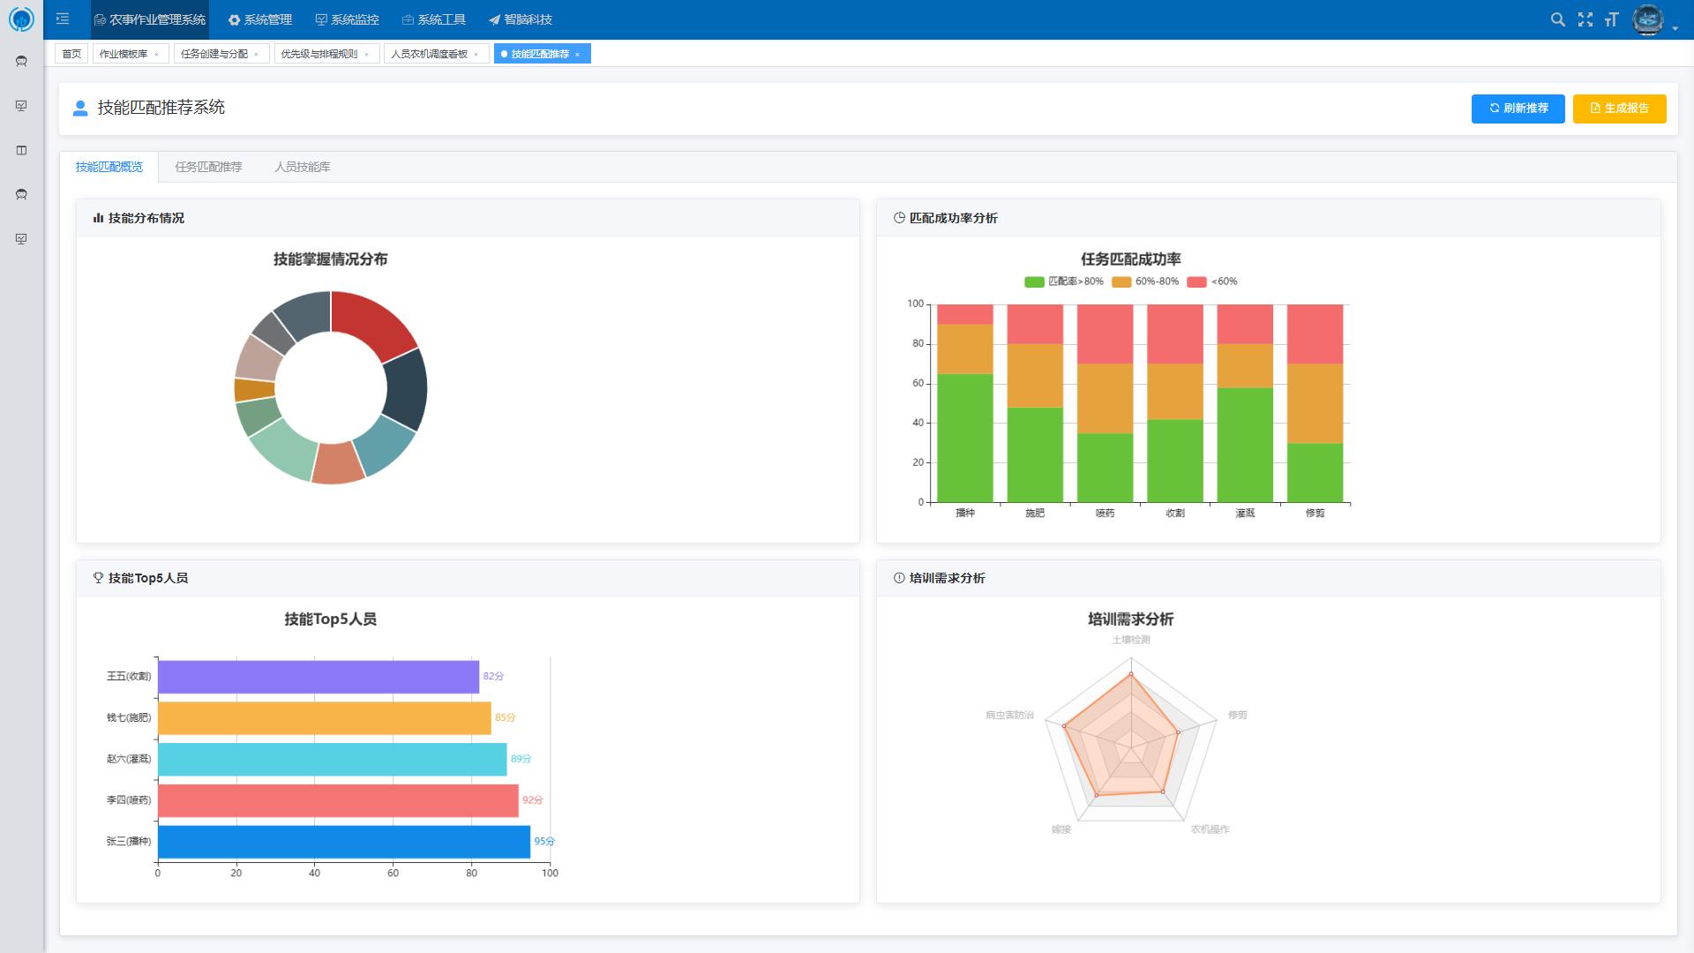This screenshot has width=1694, height=953.
Task: Toggle the 60%-80% legend series
Action: tap(1145, 281)
